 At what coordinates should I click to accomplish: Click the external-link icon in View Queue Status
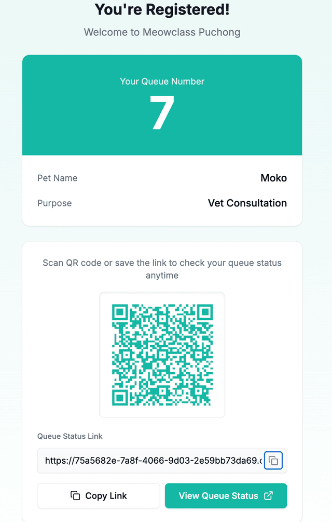269,495
